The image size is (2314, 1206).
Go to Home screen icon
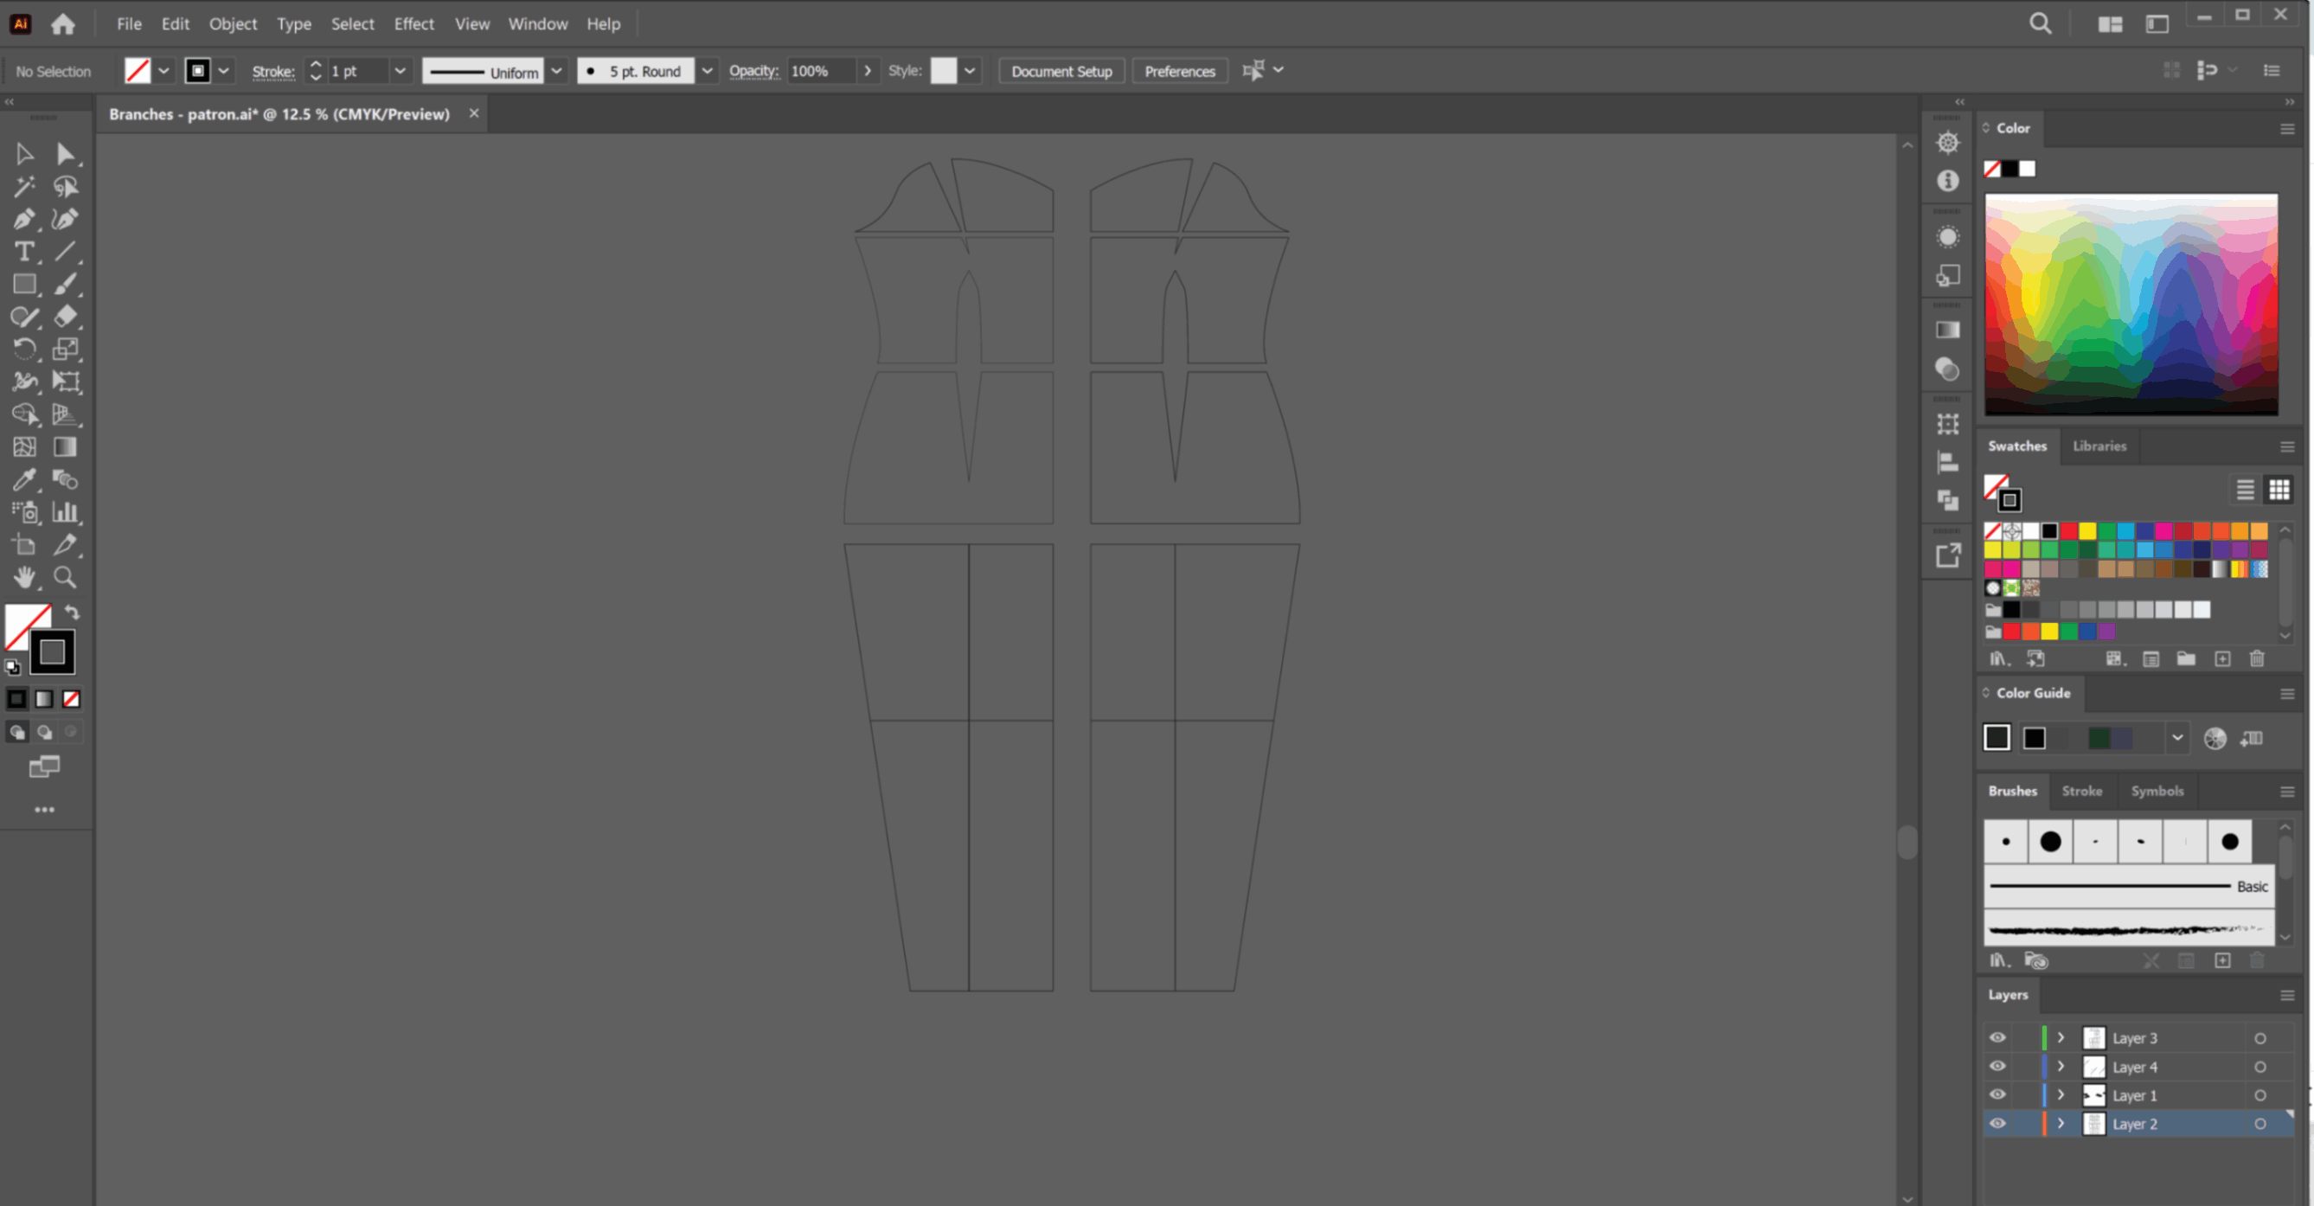click(63, 24)
